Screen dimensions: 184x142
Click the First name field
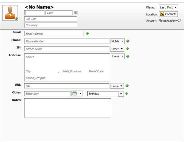(34, 13)
